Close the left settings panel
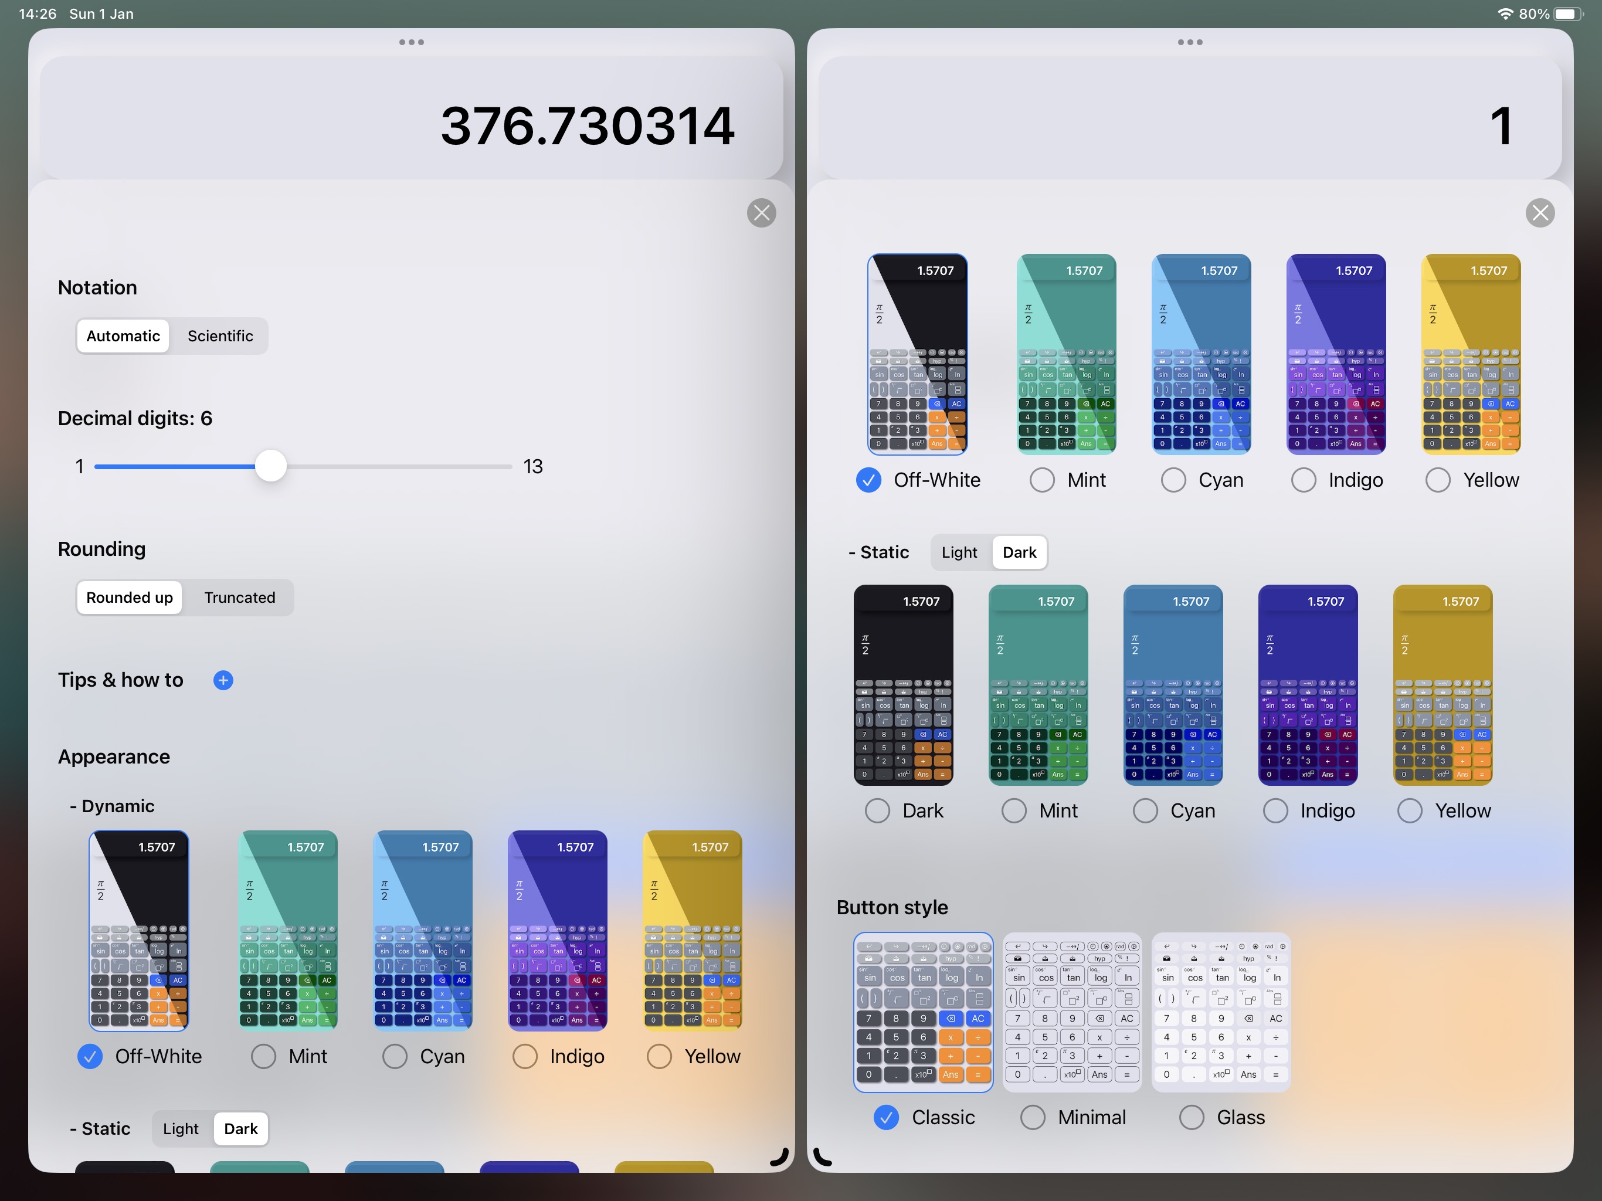This screenshot has width=1602, height=1201. point(762,212)
